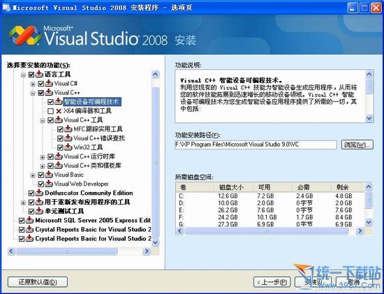Click the install icon beside Visual C#
384x294 pixels.
[49, 83]
